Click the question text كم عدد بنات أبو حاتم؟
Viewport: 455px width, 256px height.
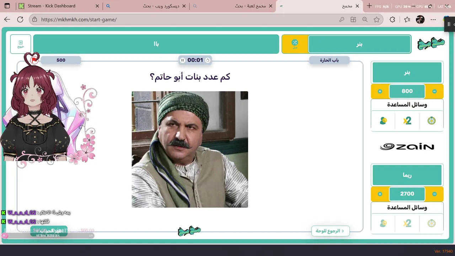pyautogui.click(x=190, y=77)
